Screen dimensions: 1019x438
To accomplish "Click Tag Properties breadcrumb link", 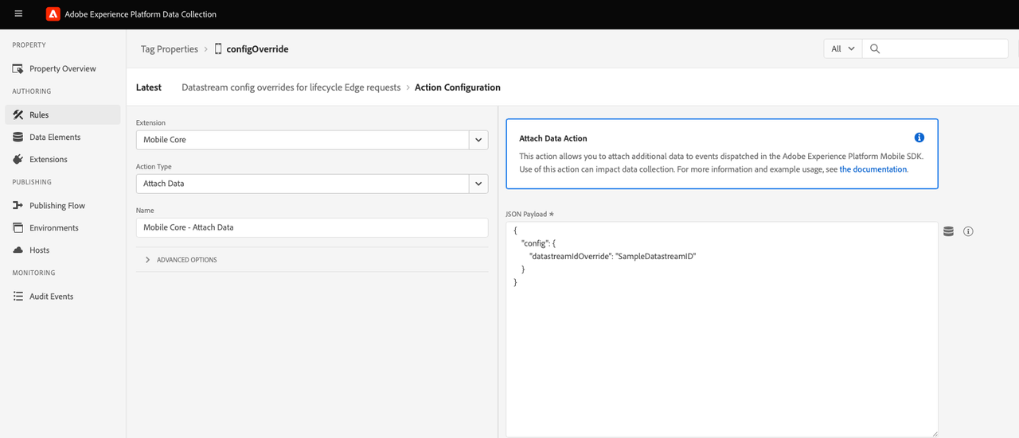I will [169, 49].
